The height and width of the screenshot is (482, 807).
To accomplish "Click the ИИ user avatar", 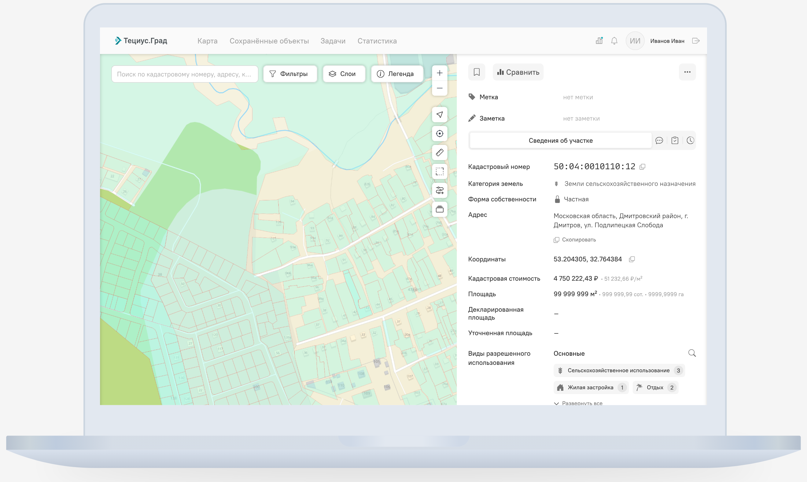I will coord(635,41).
